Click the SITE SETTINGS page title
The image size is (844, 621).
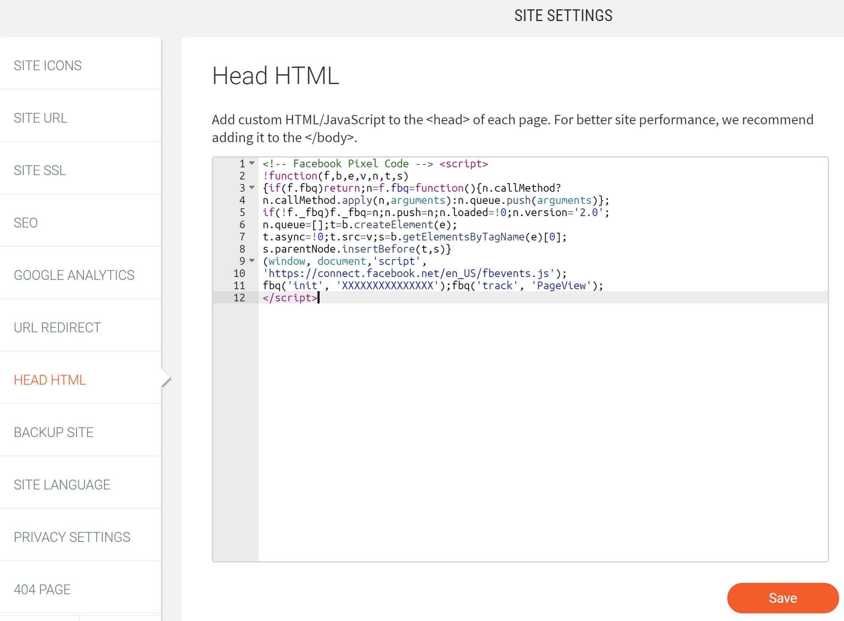coord(563,16)
